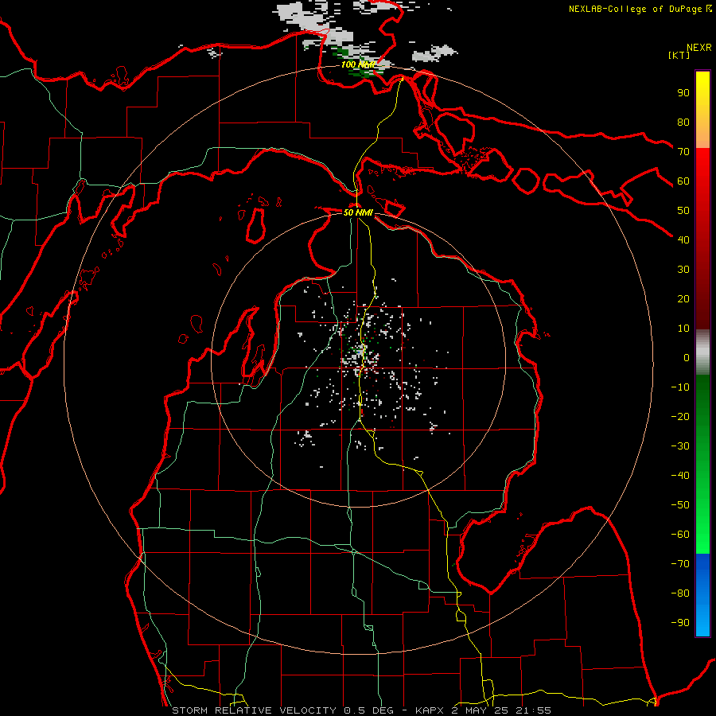This screenshot has height=716, width=716.
Task: Click the NEXR label above the color scale
Action: pos(699,48)
